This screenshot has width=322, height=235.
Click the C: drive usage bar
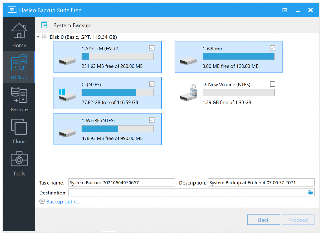[118, 92]
